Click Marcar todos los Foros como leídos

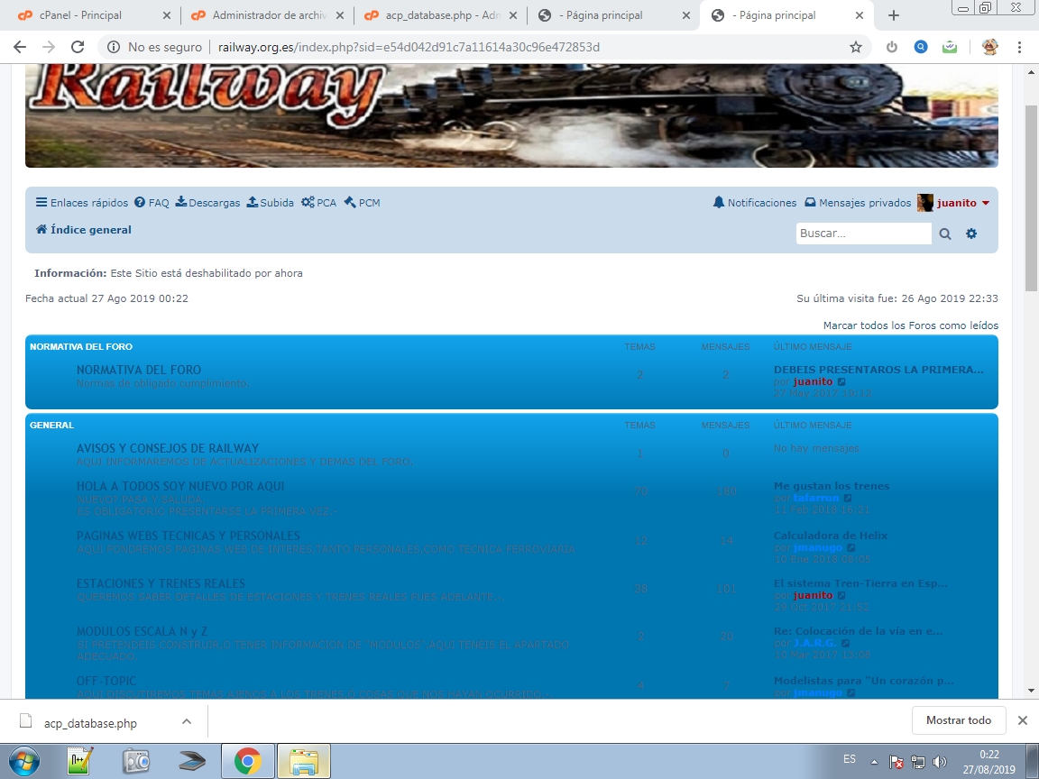click(910, 325)
